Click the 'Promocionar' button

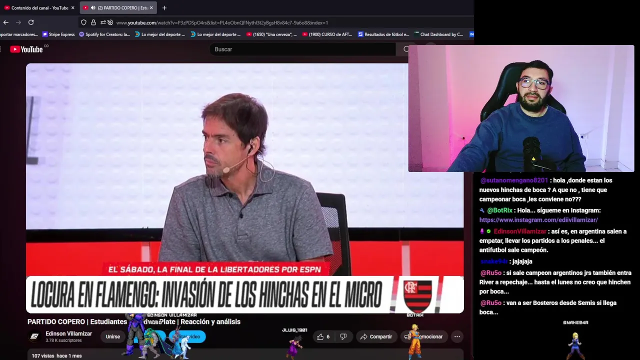coord(423,336)
